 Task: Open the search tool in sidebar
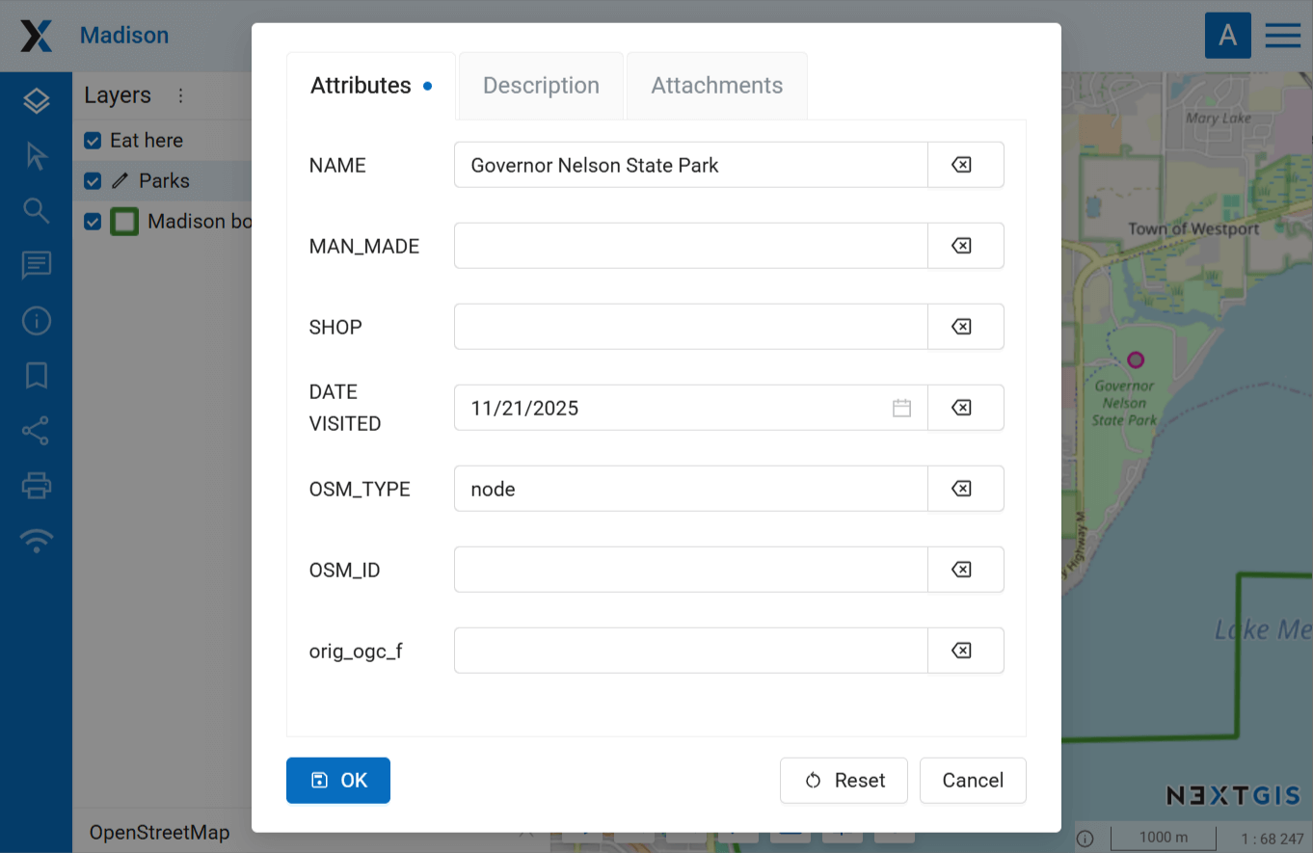click(x=36, y=210)
